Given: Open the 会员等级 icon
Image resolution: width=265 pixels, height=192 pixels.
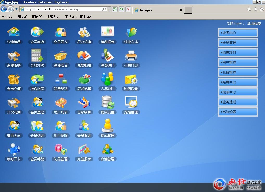Looking at the screenshot, I should click(37, 152).
